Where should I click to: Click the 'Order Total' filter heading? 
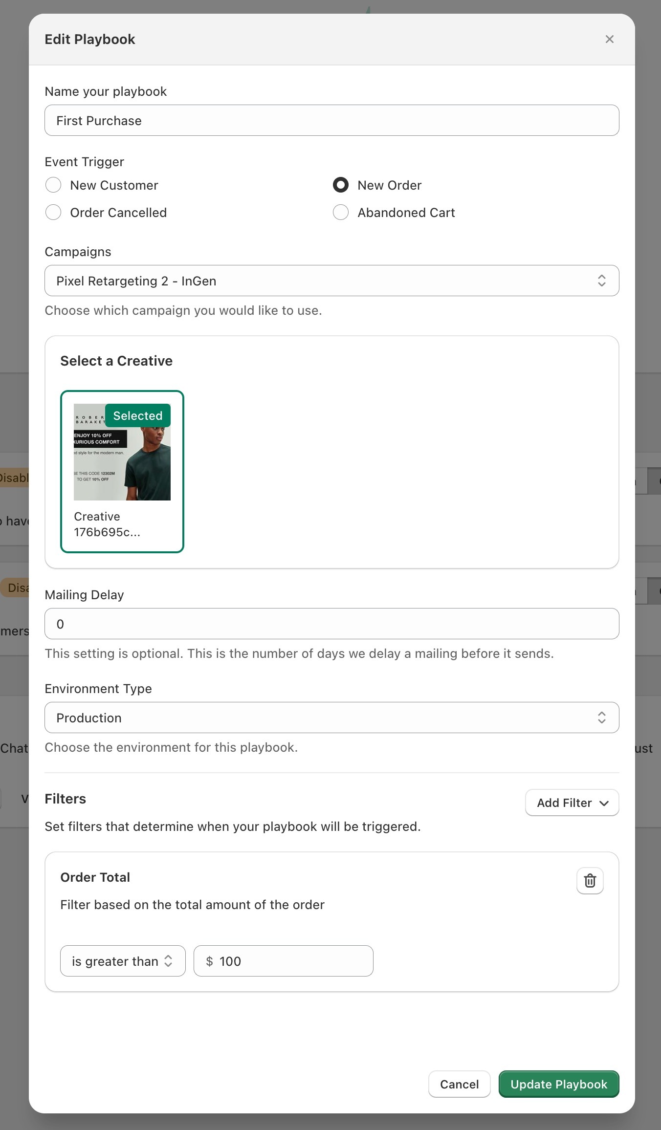(x=95, y=877)
